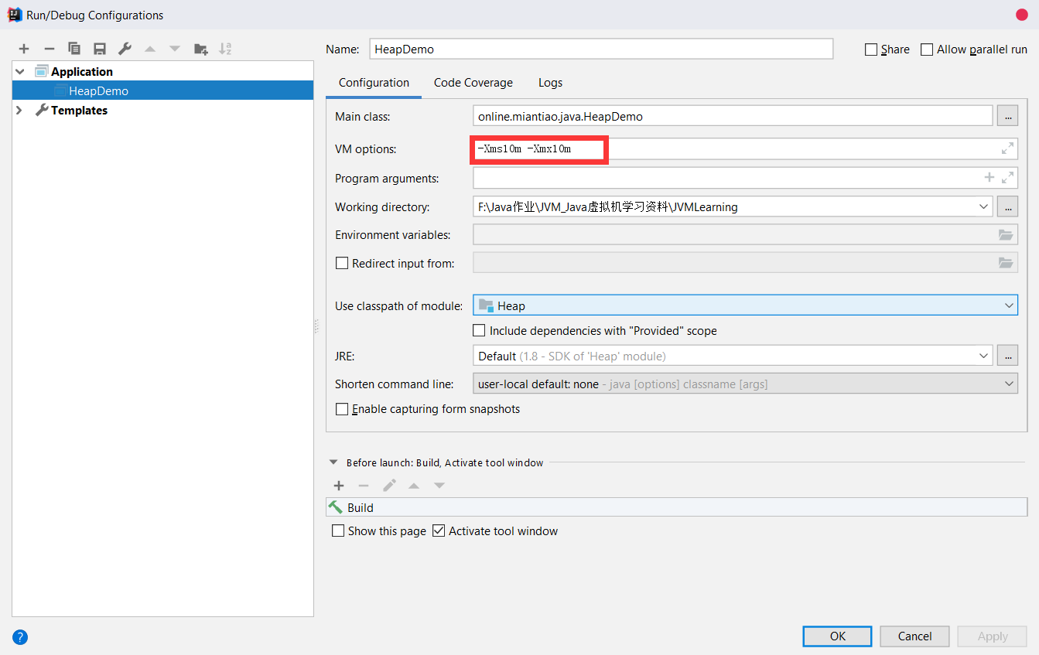
Task: Browse for Main class with ellipsis button
Action: click(1007, 116)
